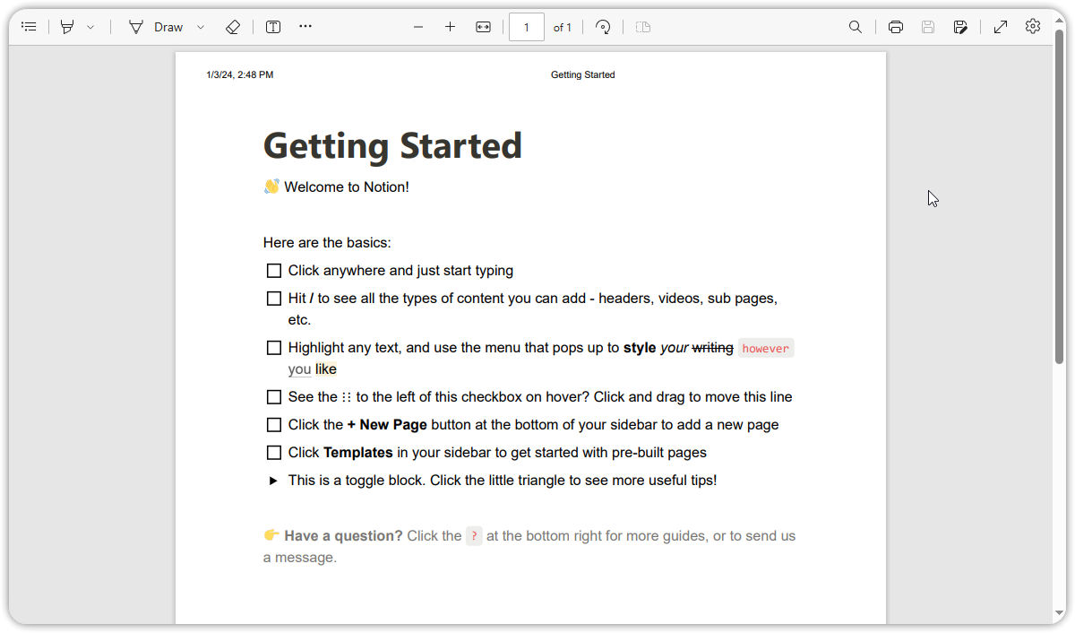This screenshot has height=633, width=1075.
Task: Open the PDF viewer settings gear
Action: tap(1032, 26)
